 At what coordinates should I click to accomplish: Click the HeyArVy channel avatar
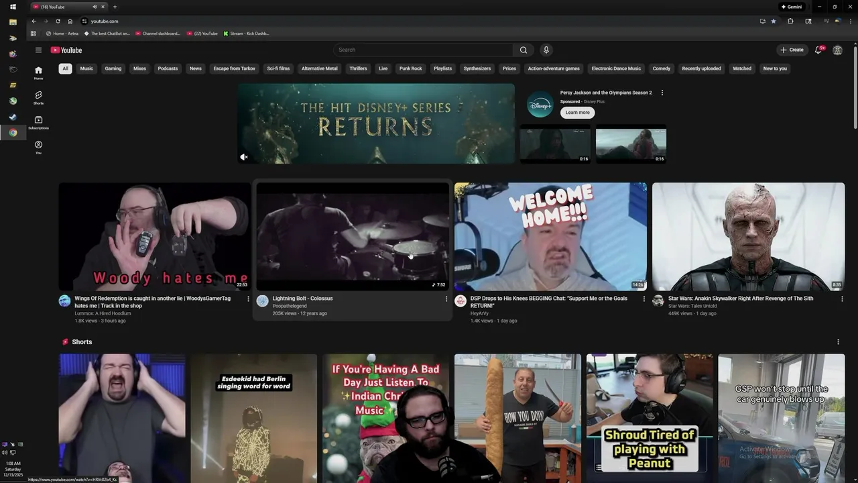tap(461, 301)
